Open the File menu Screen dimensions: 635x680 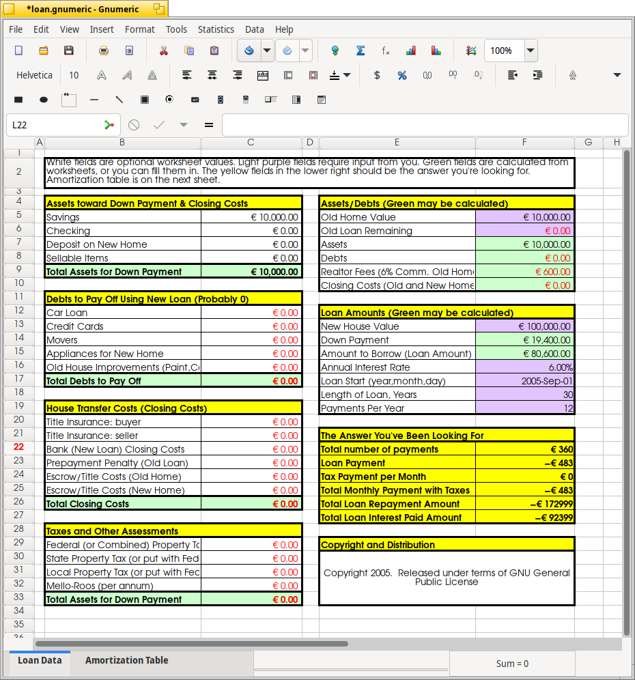pos(16,29)
